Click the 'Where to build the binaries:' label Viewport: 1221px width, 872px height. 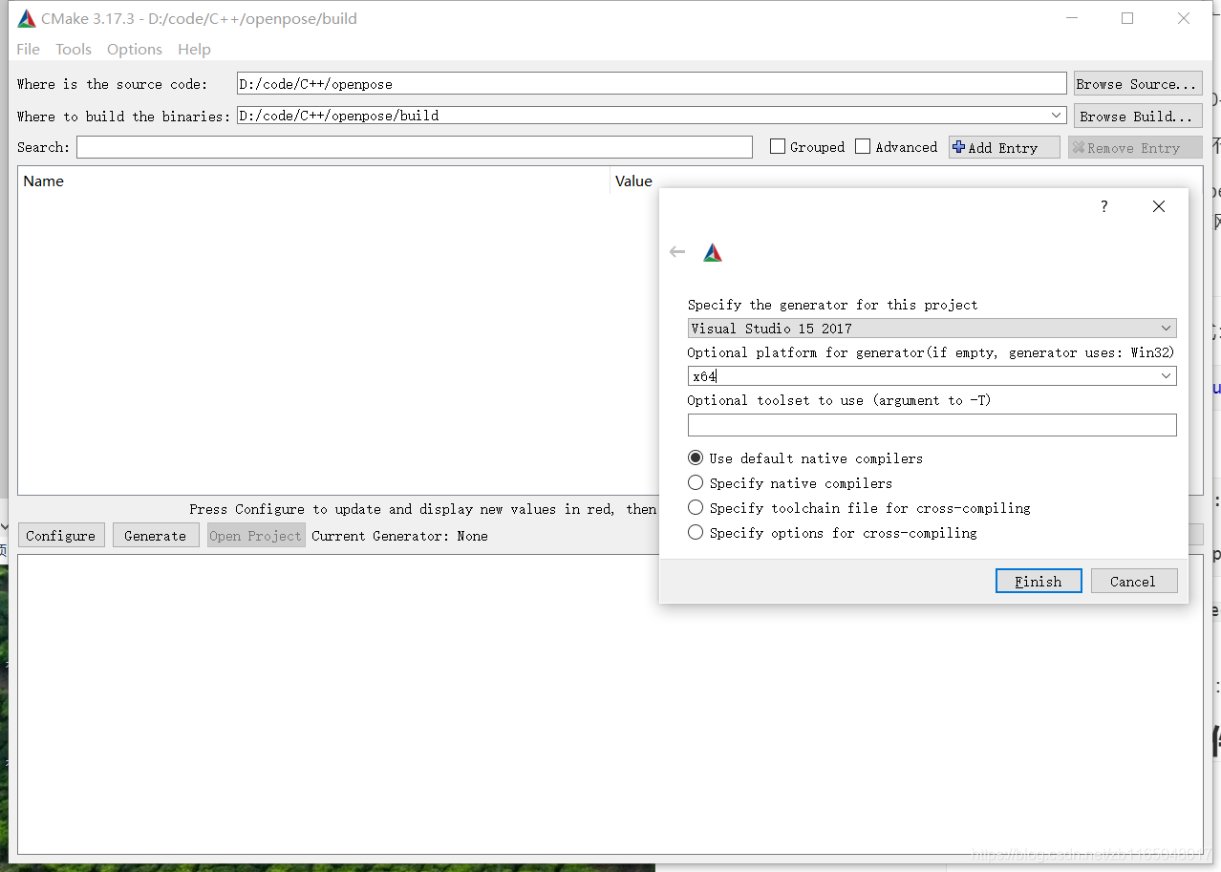pos(124,117)
